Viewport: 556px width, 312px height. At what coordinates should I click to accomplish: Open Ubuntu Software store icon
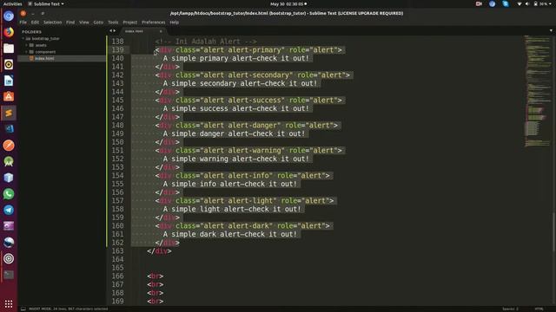pyautogui.click(x=9, y=96)
